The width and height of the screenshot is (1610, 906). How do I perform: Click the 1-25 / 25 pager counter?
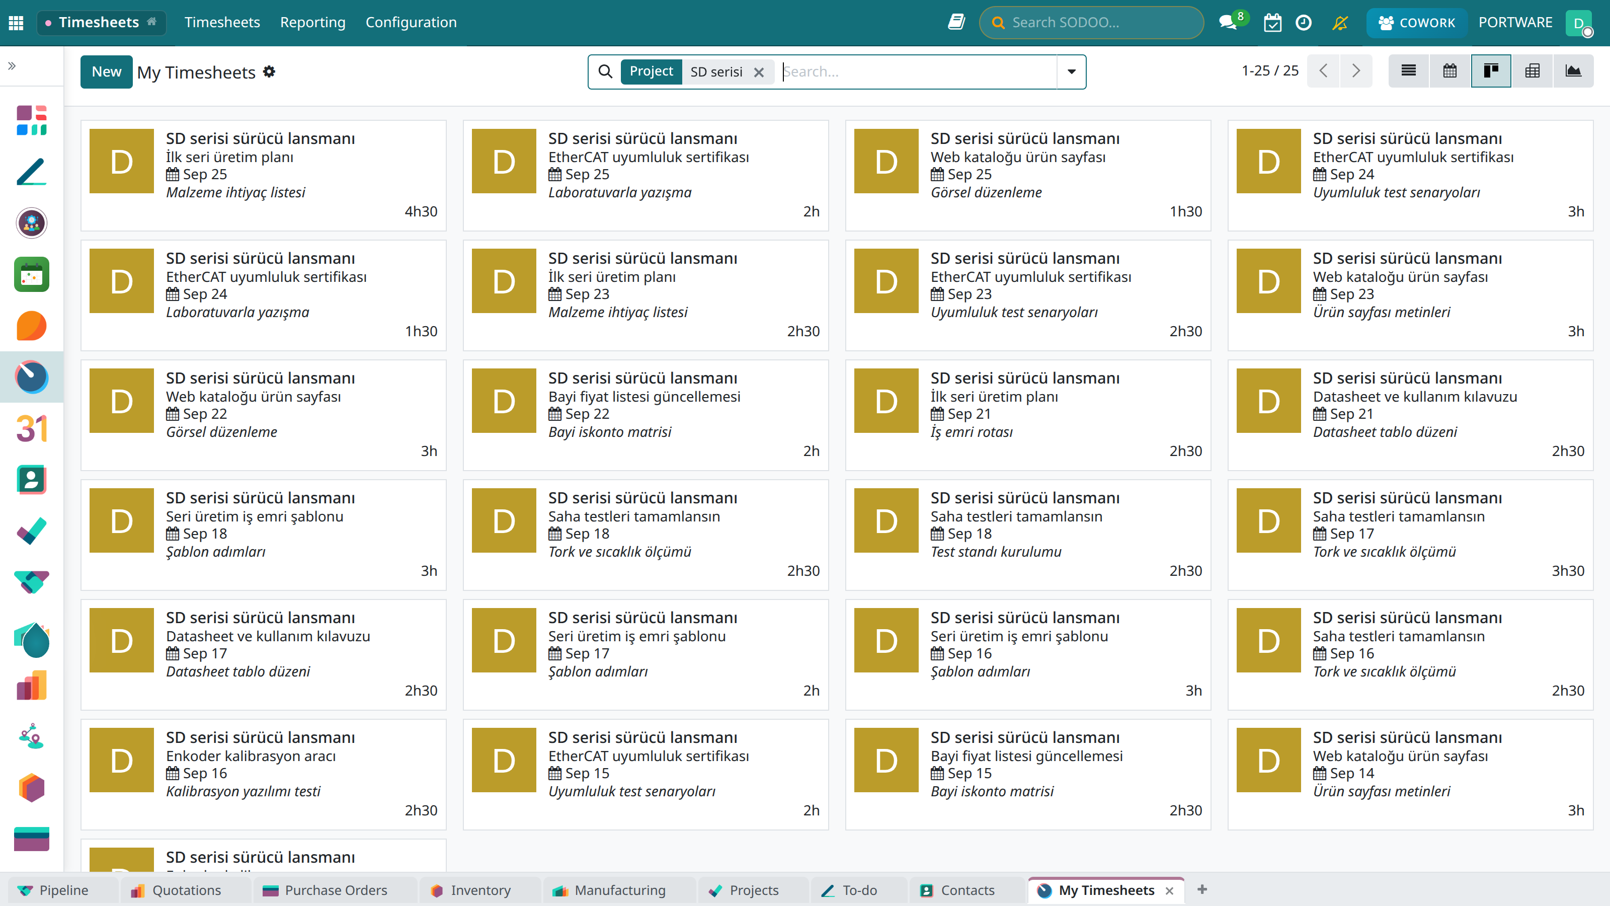[x=1270, y=70]
